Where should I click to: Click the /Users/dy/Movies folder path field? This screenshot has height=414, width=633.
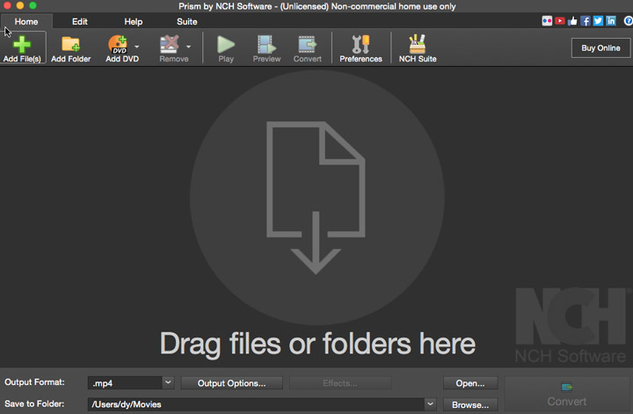click(256, 404)
